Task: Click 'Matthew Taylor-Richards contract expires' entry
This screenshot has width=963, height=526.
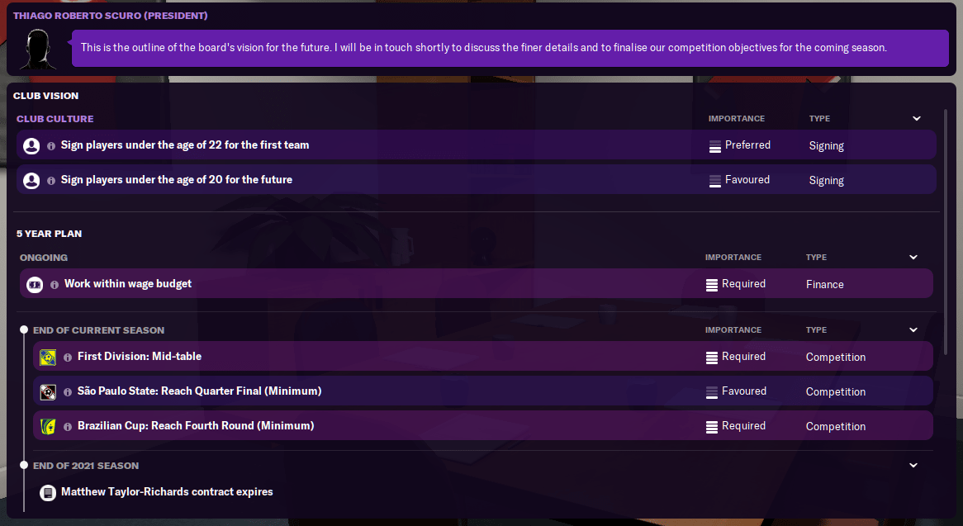Action: point(167,492)
